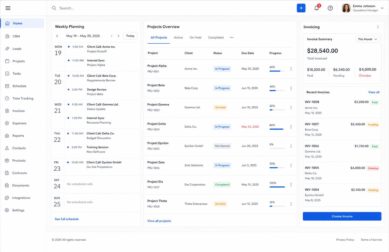
Task: Click the Leads sidebar icon
Action: pos(7,49)
